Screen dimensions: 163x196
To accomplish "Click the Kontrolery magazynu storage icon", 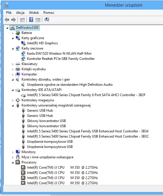I will coord(18,100).
